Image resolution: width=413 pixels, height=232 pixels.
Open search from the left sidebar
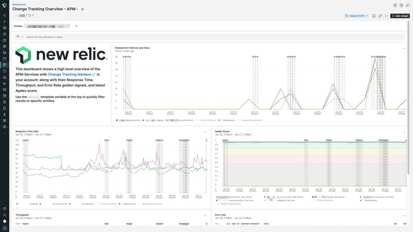point(4,15)
